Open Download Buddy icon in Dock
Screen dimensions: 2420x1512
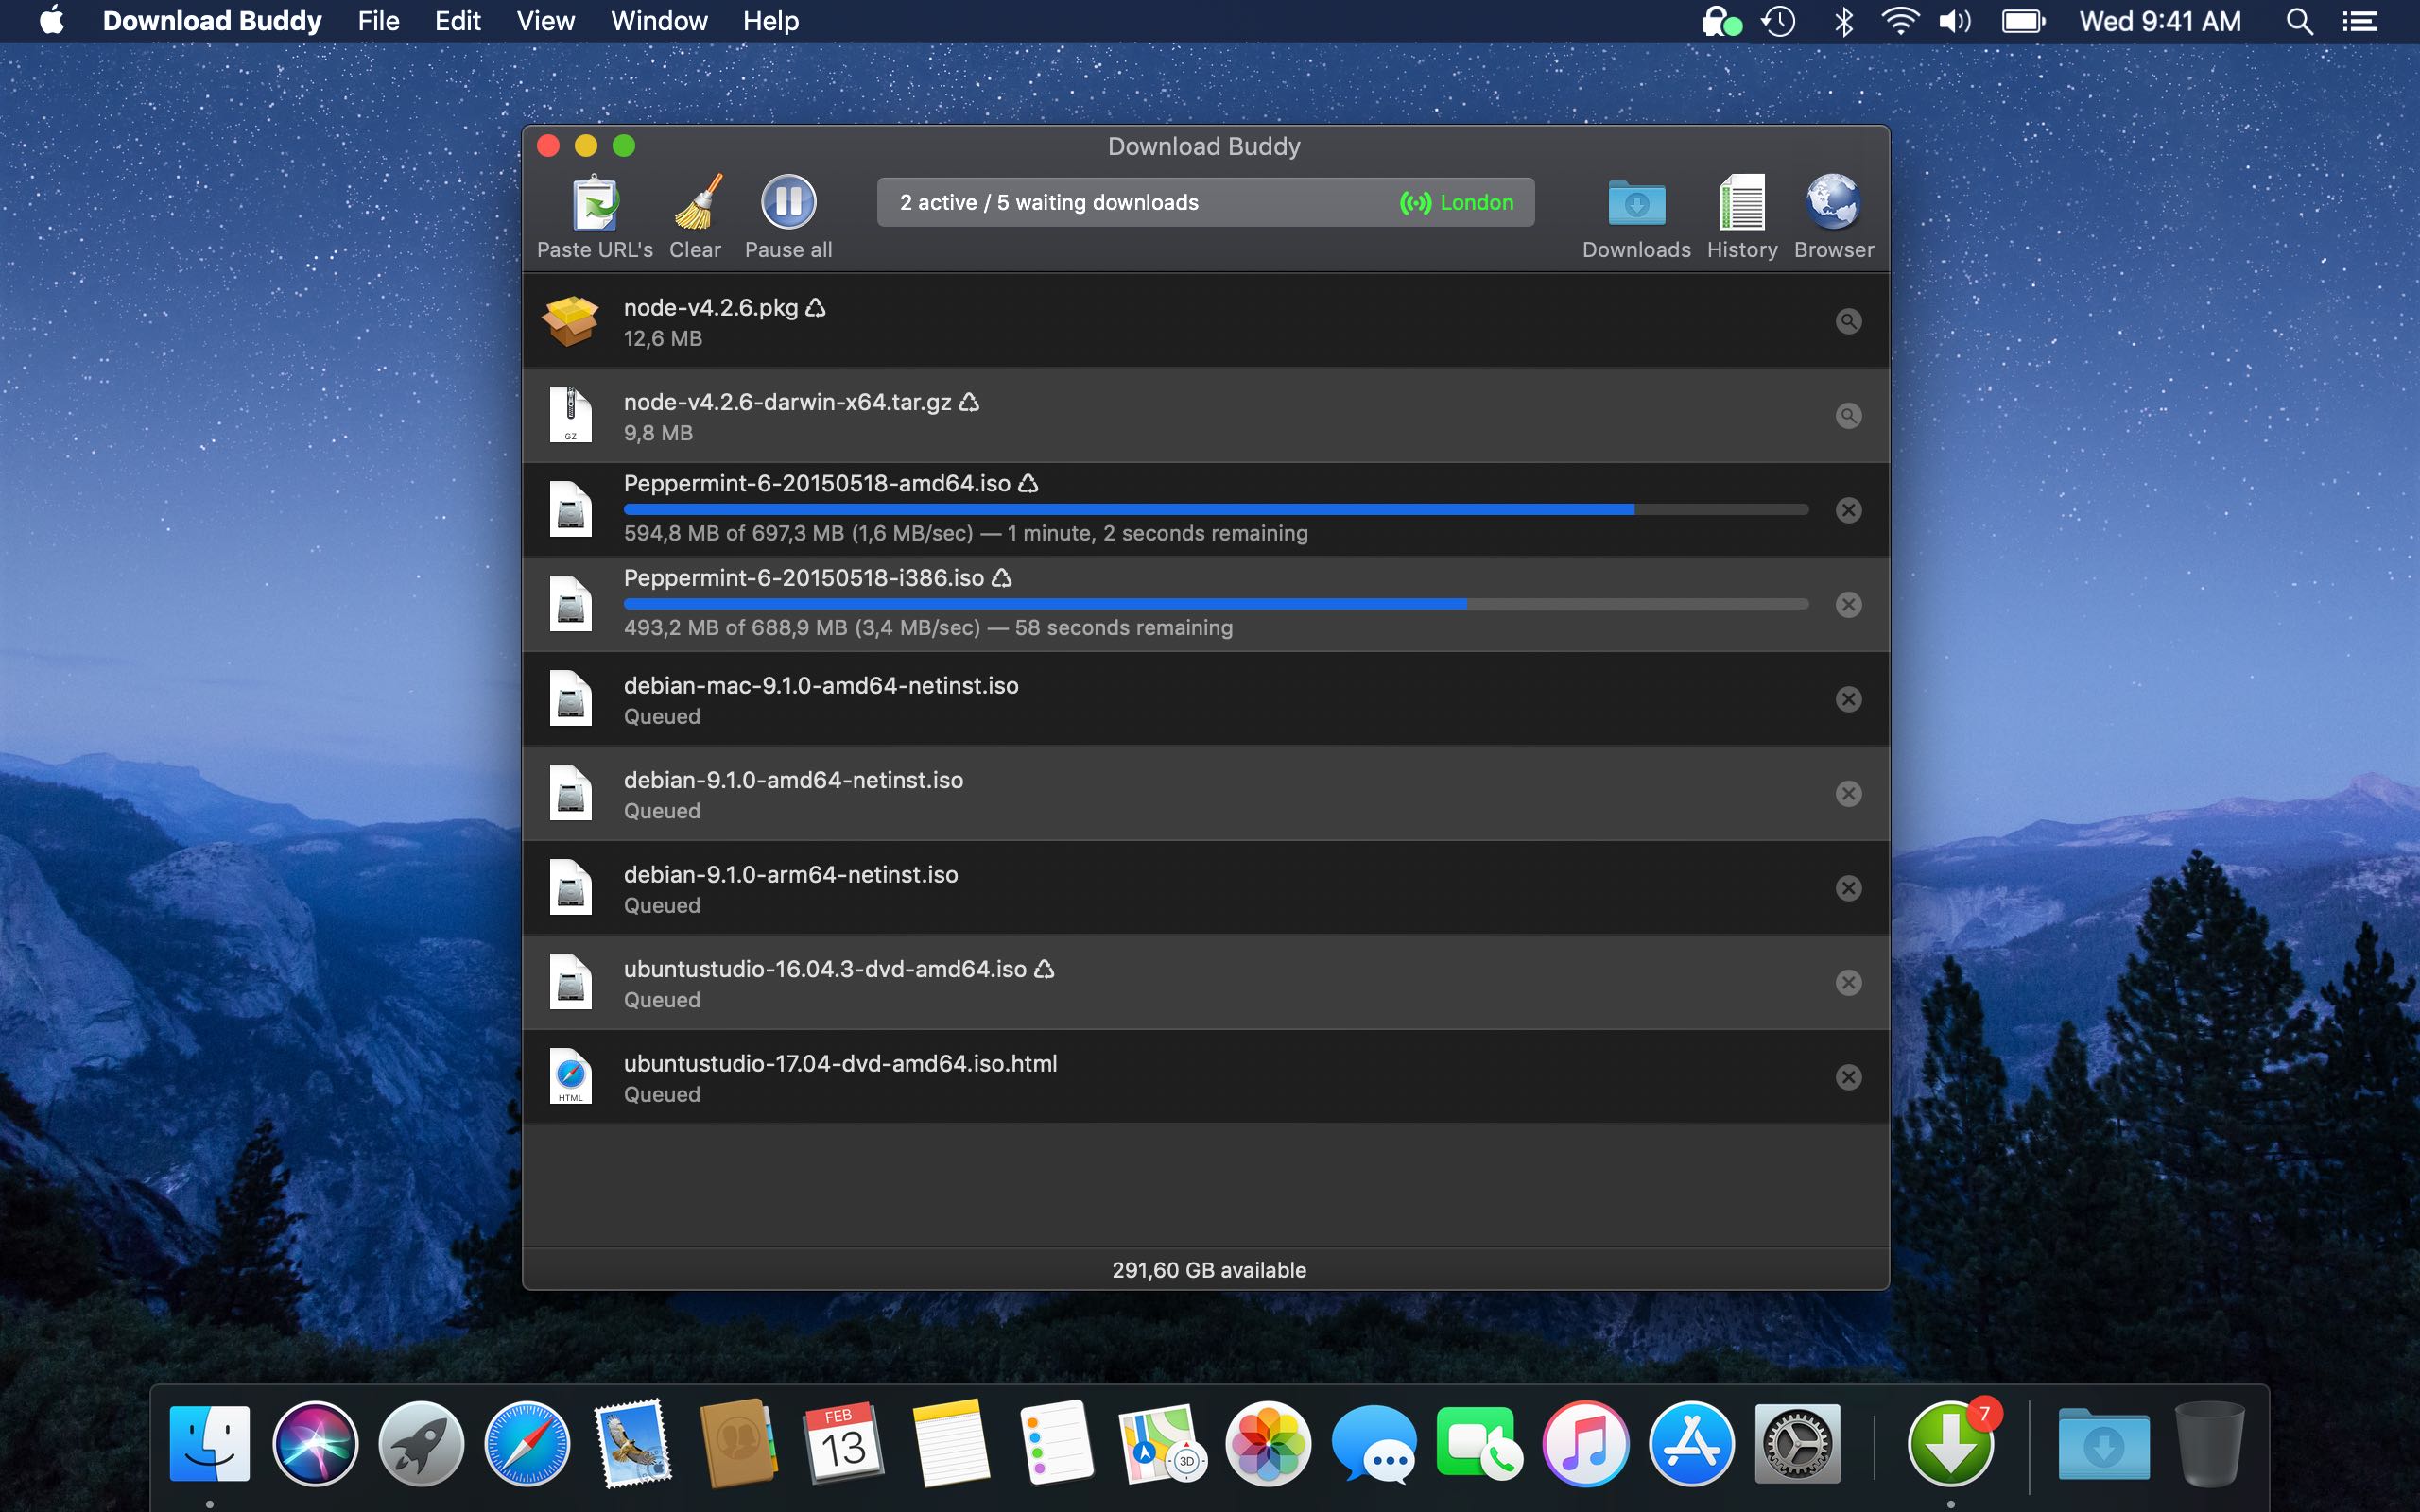coord(1950,1444)
